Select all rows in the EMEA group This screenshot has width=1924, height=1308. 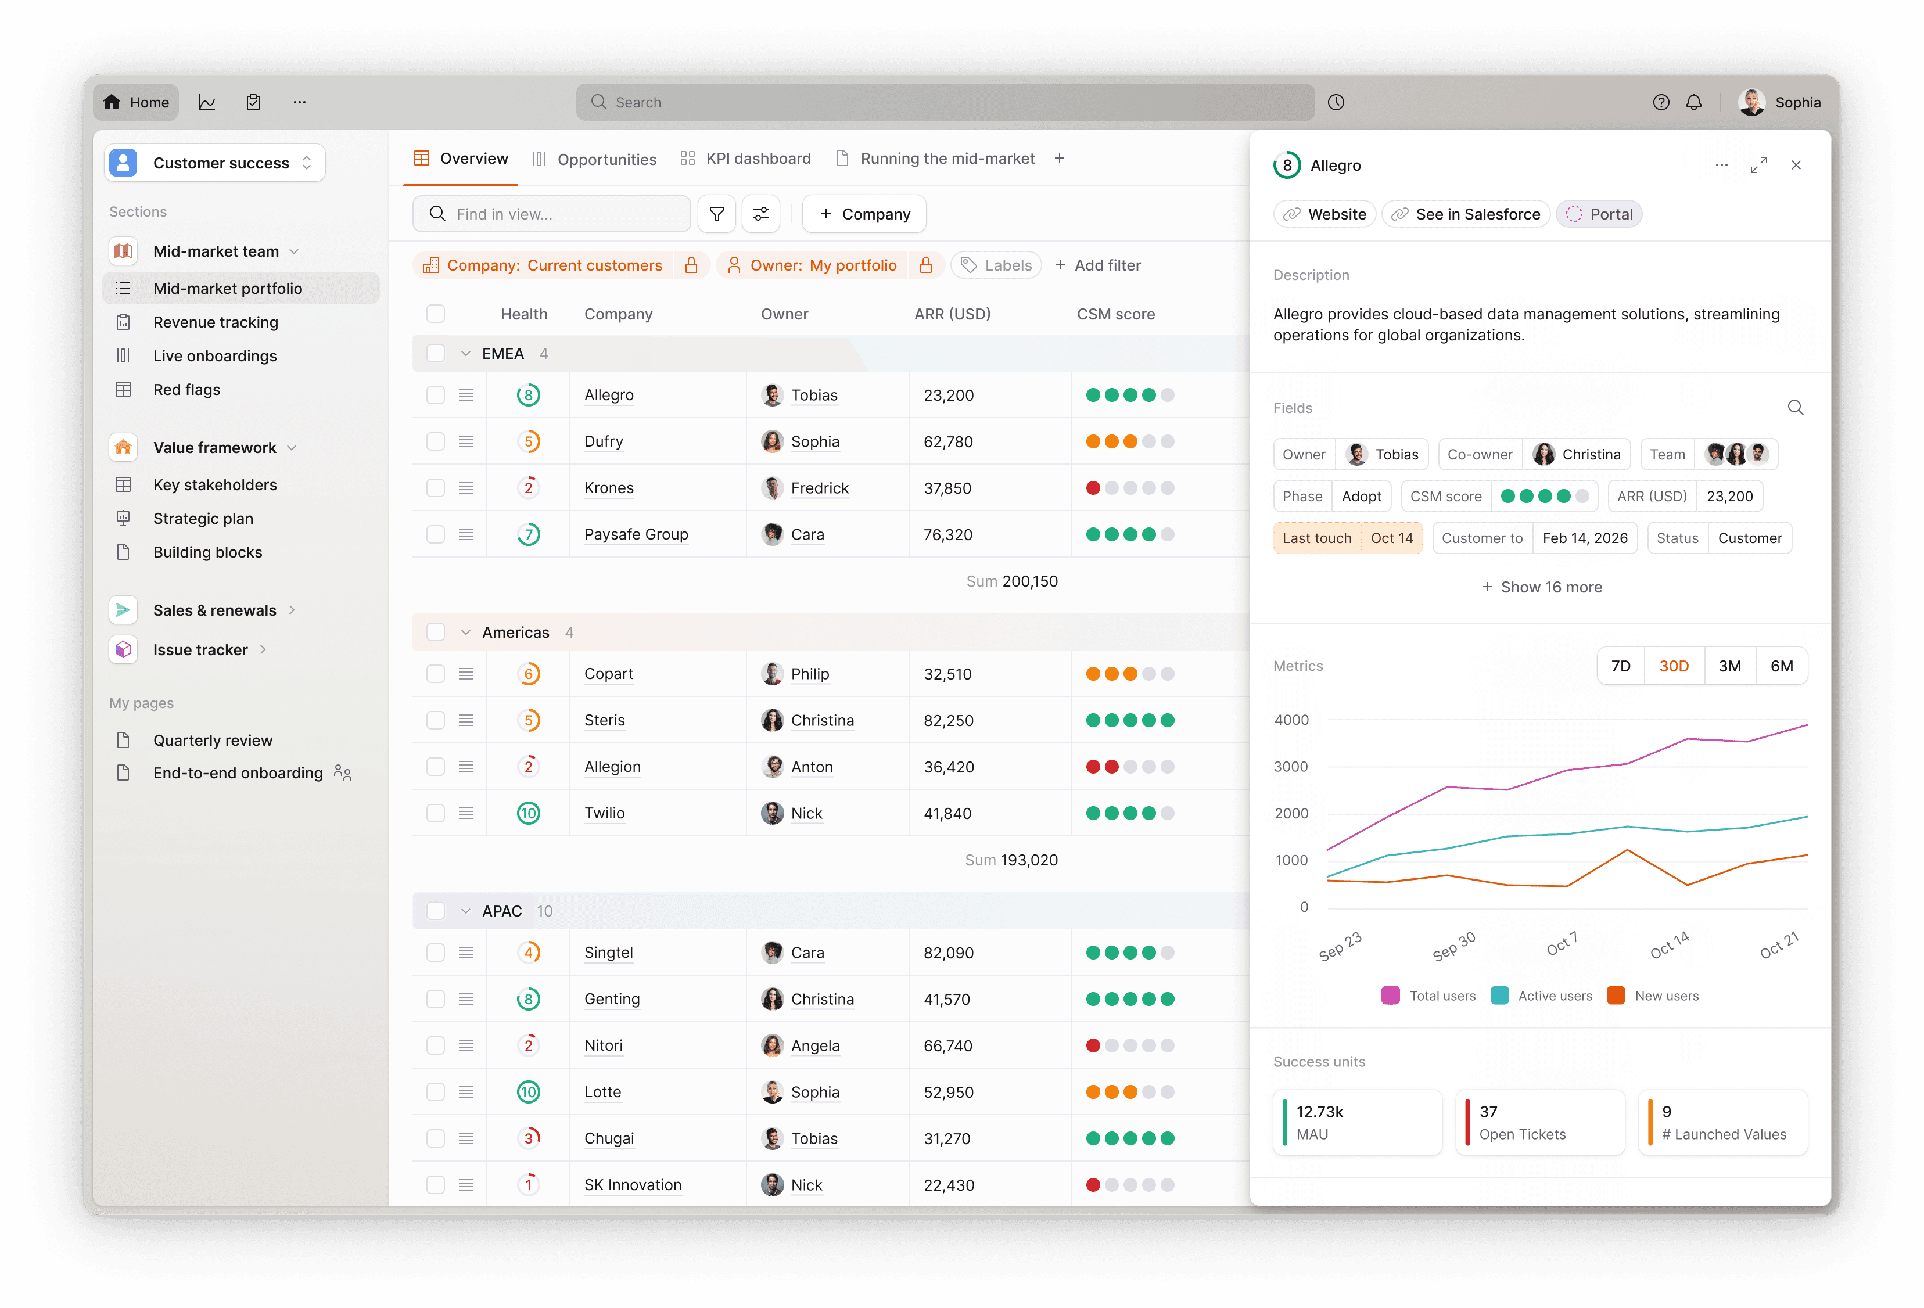click(x=436, y=353)
